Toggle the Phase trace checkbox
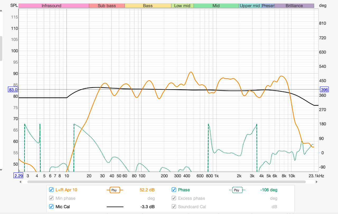The height and width of the screenshot is (214, 338). 174,190
